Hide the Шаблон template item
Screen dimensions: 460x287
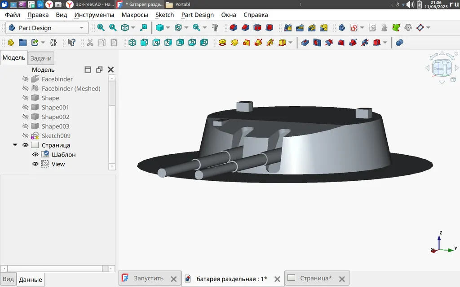35,155
